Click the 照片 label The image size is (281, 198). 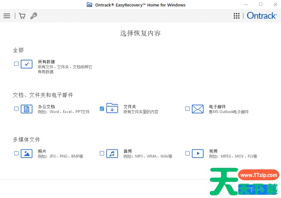(x=42, y=151)
